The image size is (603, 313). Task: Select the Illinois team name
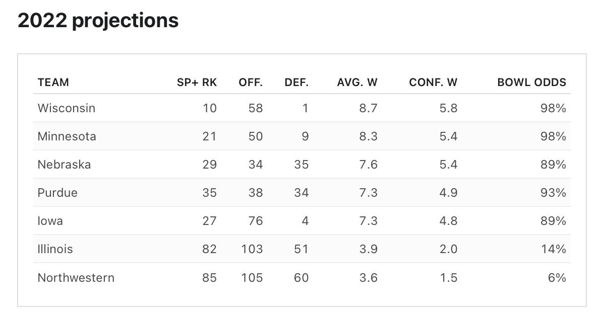(x=55, y=249)
